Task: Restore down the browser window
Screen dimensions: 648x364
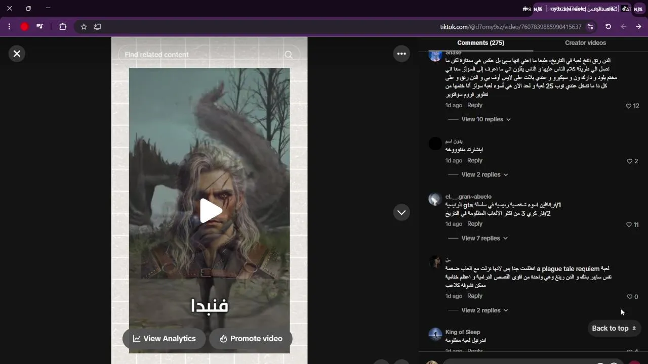Action: tap(28, 8)
